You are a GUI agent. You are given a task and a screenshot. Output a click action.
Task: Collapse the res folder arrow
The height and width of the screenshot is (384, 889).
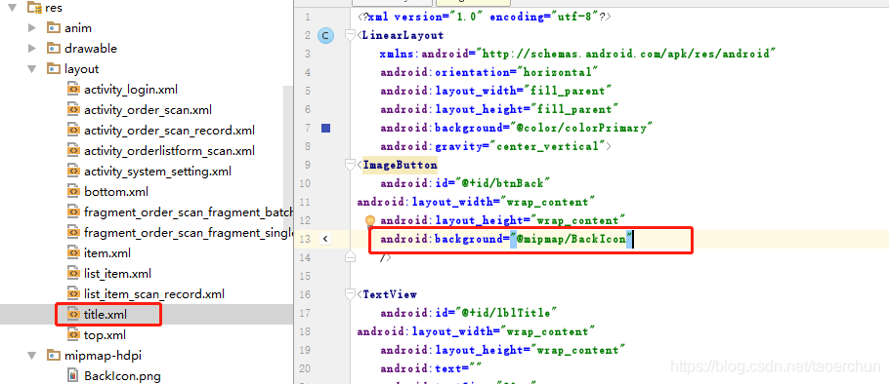[x=12, y=8]
